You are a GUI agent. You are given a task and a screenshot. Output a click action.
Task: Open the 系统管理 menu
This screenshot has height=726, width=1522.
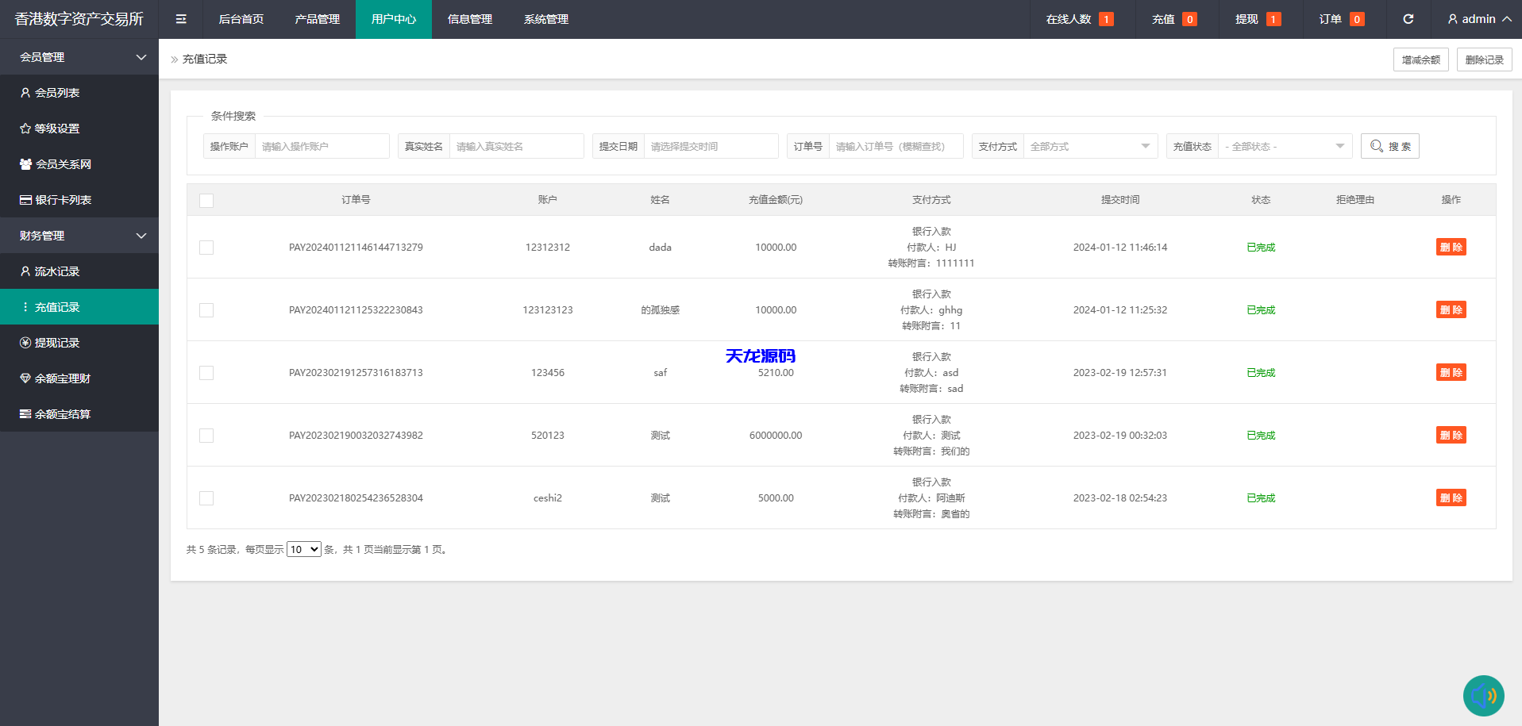(x=545, y=19)
